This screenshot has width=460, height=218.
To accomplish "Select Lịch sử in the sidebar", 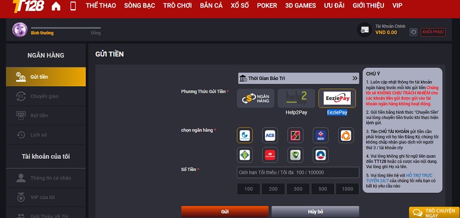I will click(x=46, y=135).
